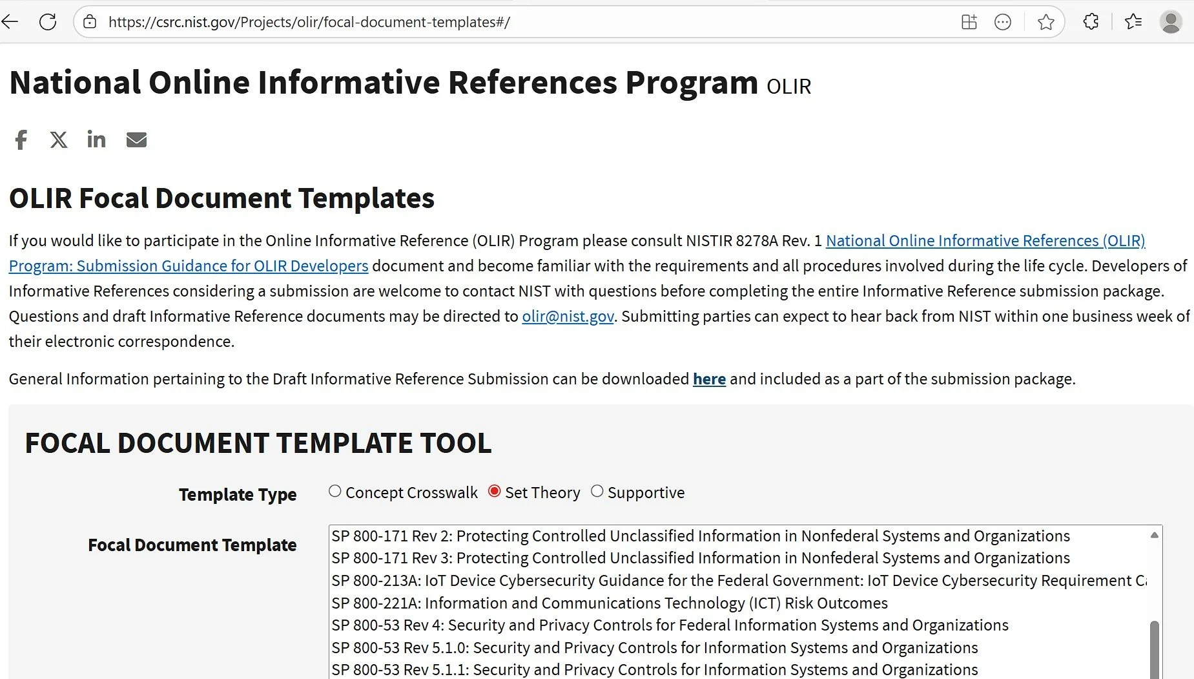The height and width of the screenshot is (679, 1194).
Task: Reload the current page
Action: (x=48, y=22)
